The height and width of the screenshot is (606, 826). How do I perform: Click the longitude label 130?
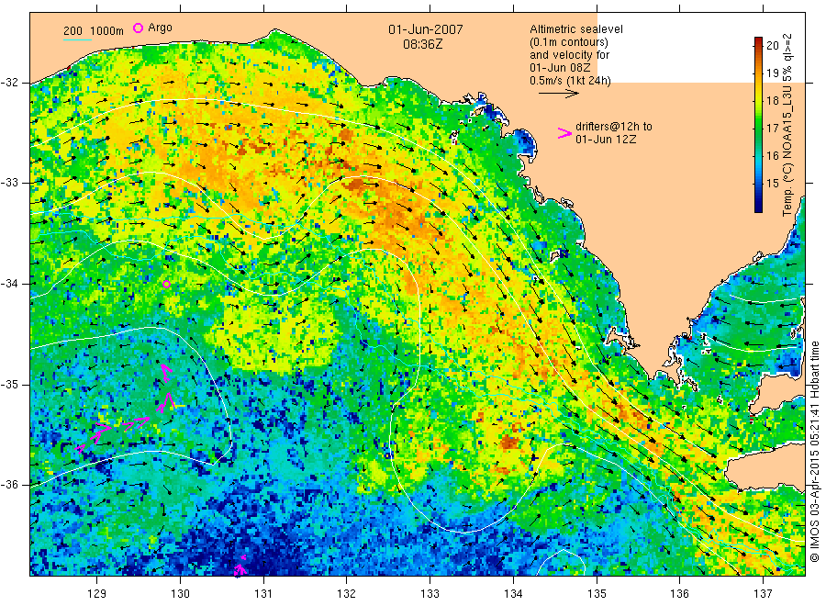coord(180,594)
